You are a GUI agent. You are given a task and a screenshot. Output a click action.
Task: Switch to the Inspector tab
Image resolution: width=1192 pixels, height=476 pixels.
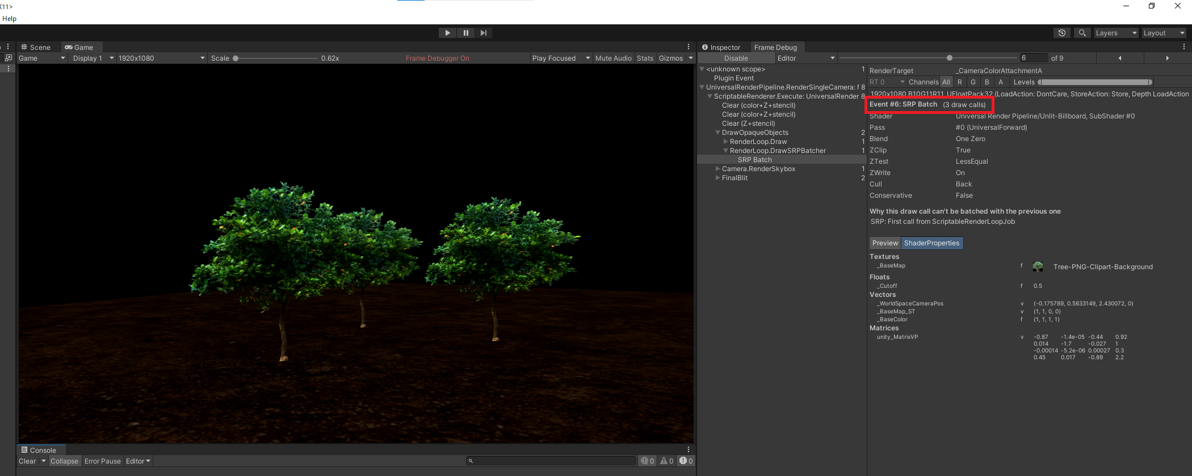click(721, 48)
